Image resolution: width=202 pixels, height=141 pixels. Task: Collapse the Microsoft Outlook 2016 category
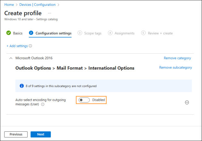click(x=11, y=58)
